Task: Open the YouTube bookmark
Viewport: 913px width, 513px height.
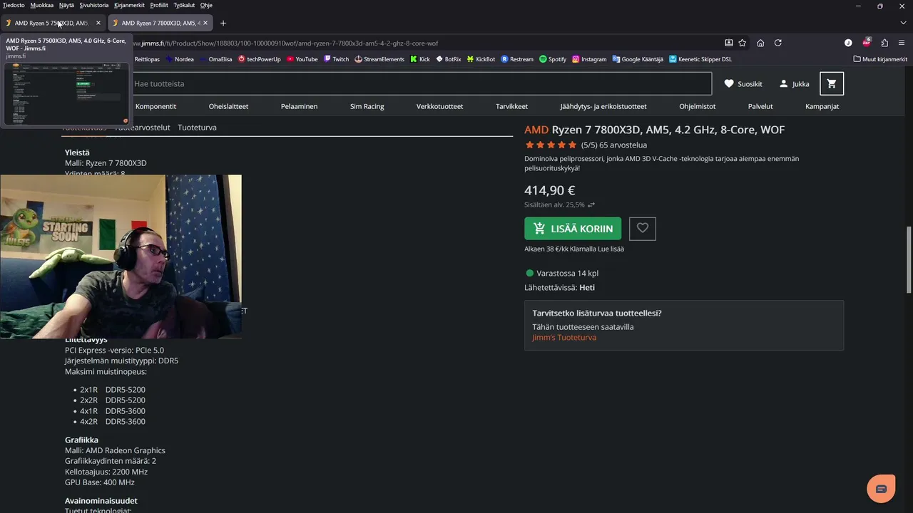Action: pos(302,59)
